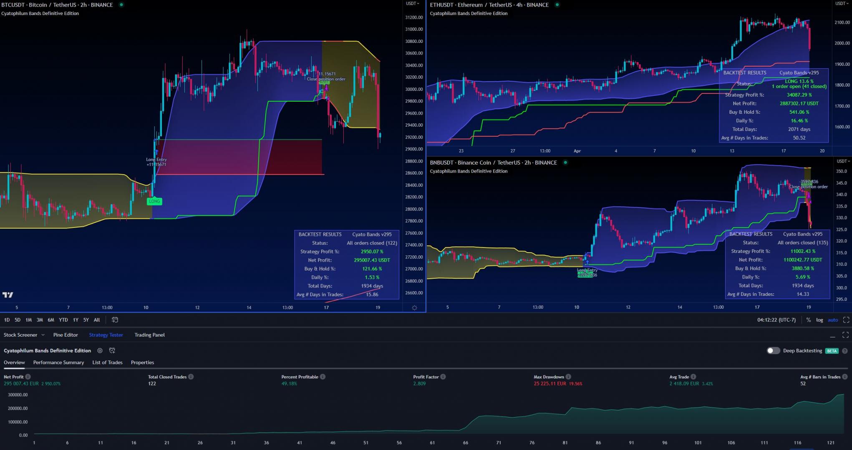Click the BTCUSDT chart title
Image resolution: width=852 pixels, height=450 pixels.
[x=57, y=5]
